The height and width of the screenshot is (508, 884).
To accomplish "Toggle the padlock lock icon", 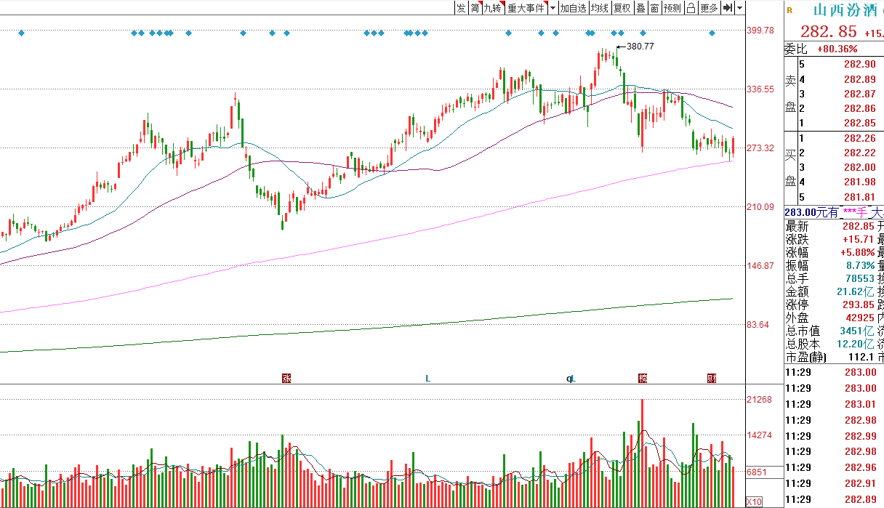I will tap(691, 8).
